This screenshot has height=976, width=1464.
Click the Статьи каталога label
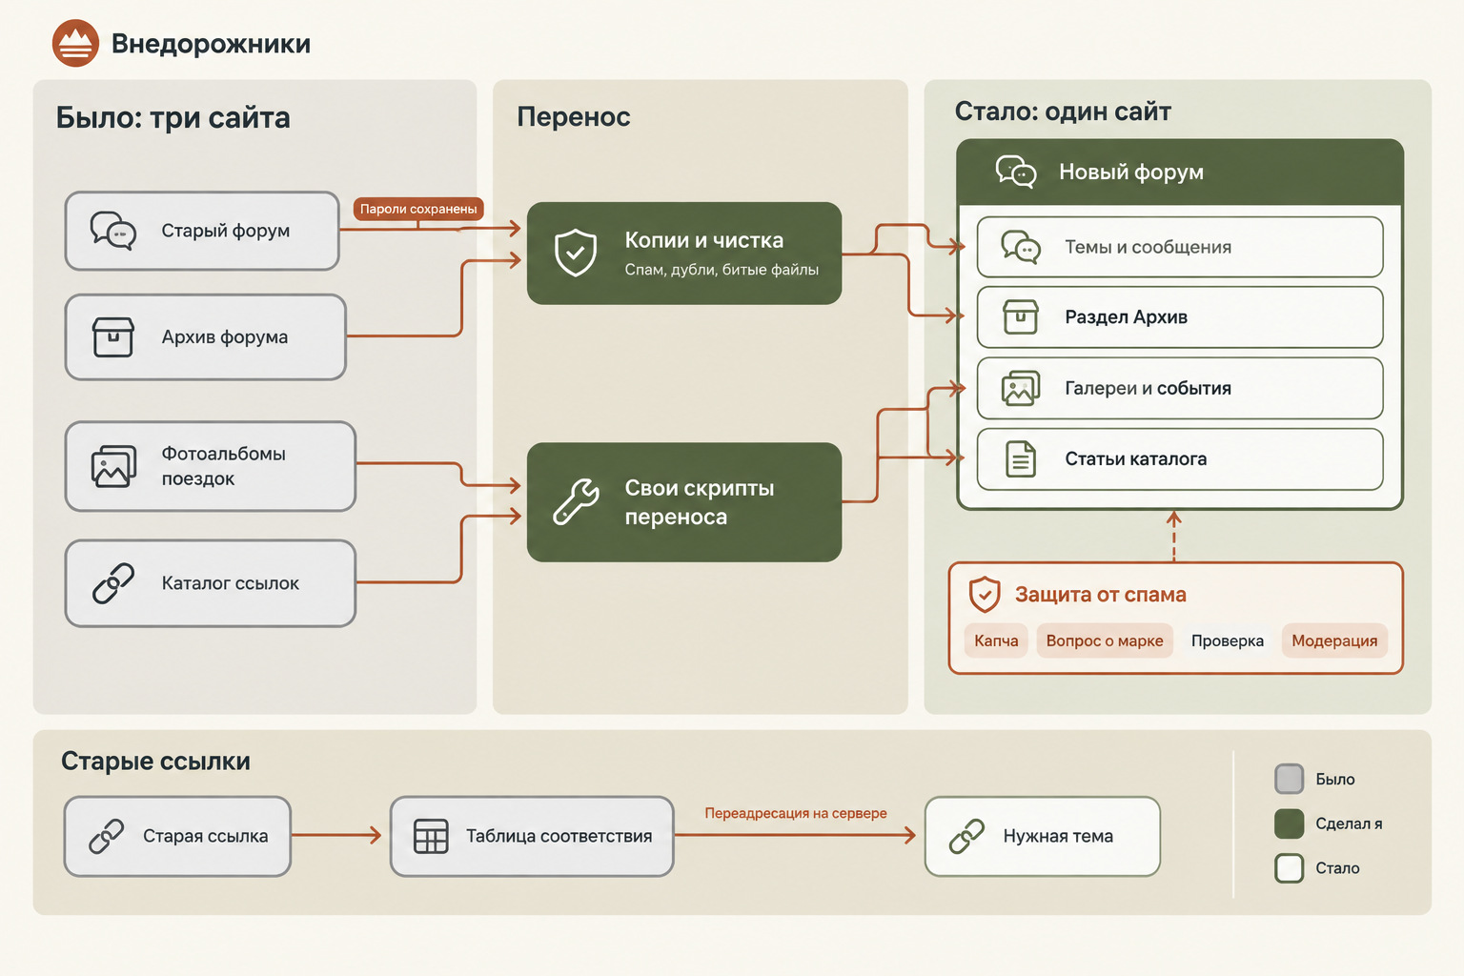click(1135, 458)
